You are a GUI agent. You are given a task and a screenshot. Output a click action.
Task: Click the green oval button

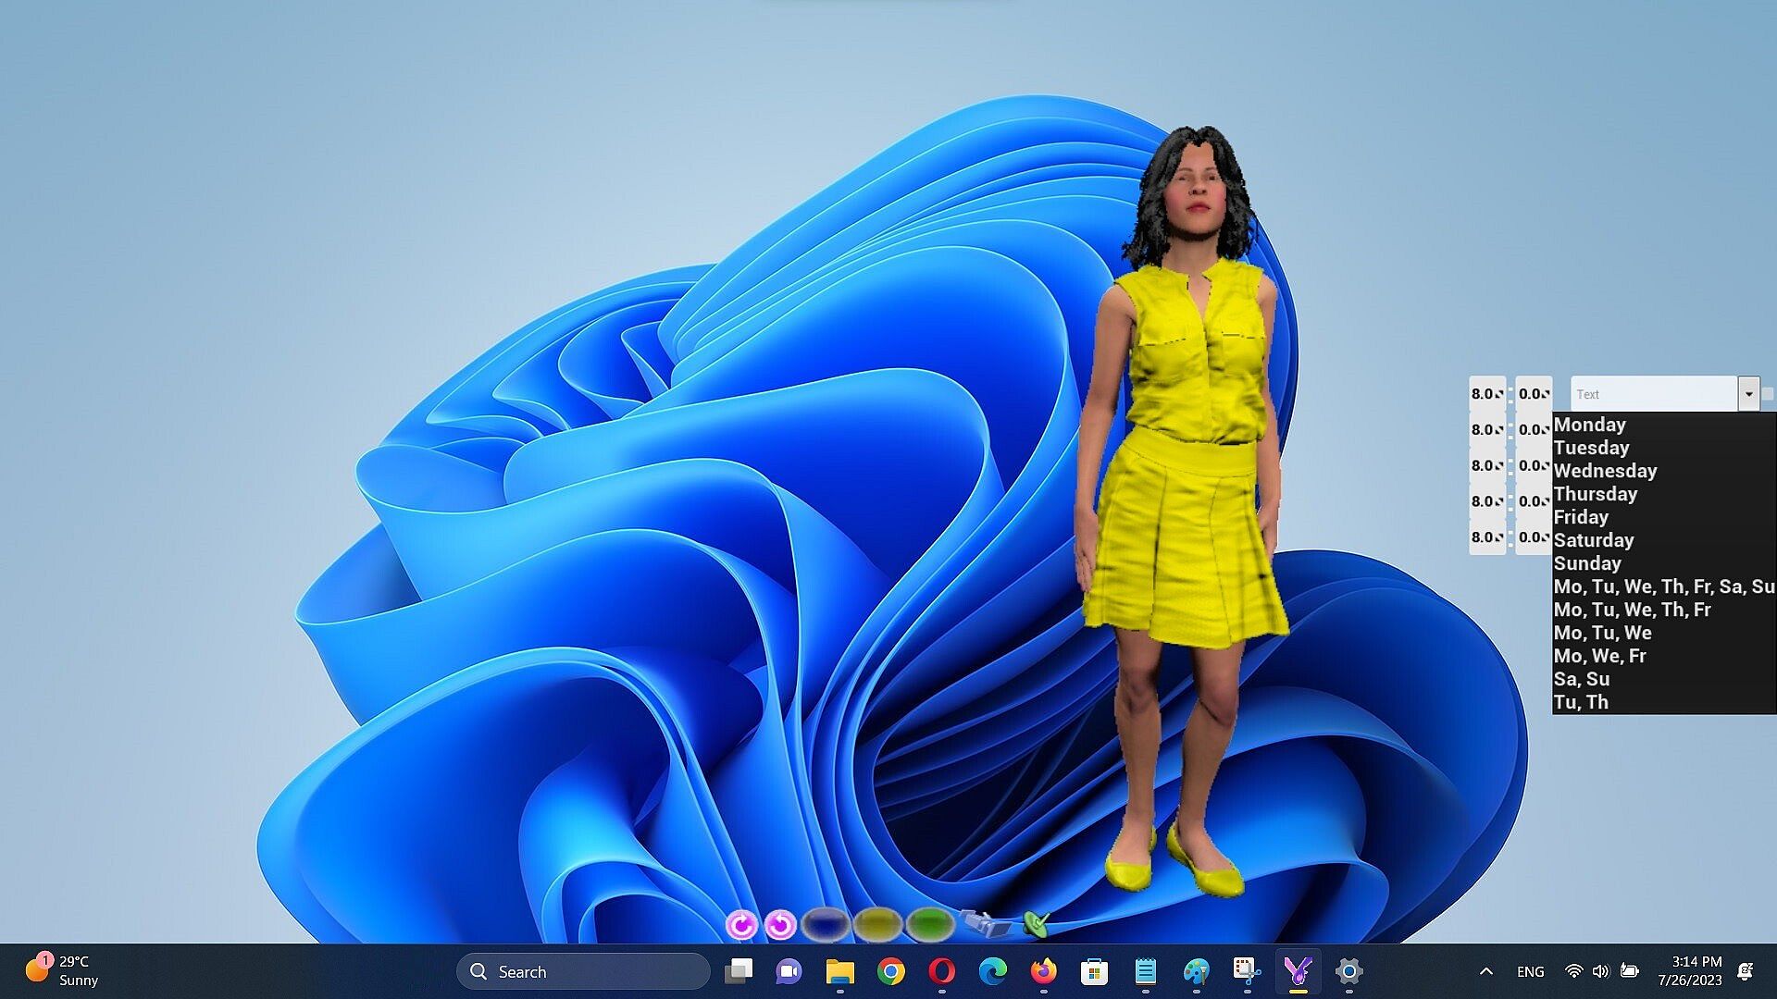(x=929, y=923)
